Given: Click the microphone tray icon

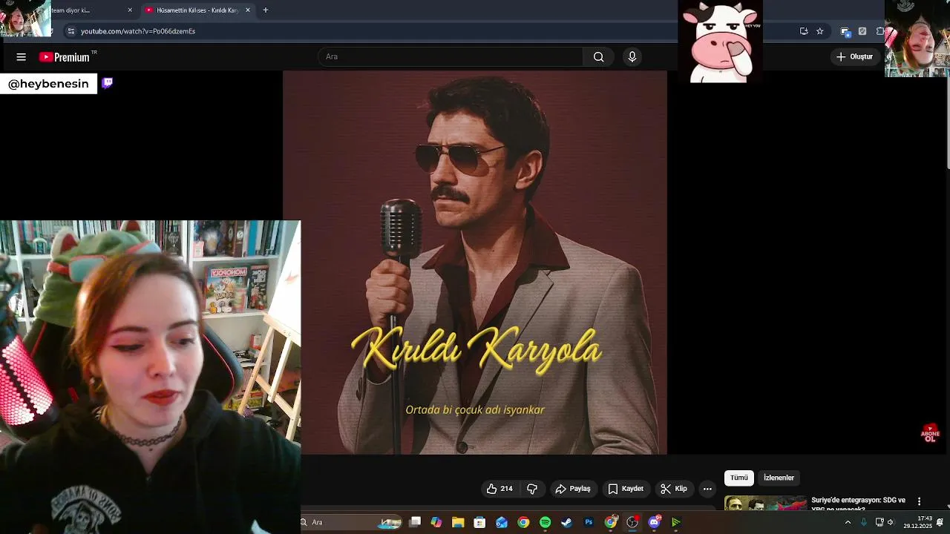Looking at the screenshot, I should 864,522.
